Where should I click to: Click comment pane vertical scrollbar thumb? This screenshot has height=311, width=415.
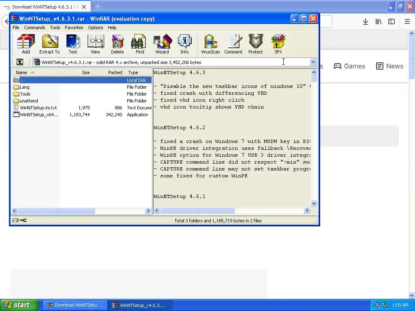(314, 79)
